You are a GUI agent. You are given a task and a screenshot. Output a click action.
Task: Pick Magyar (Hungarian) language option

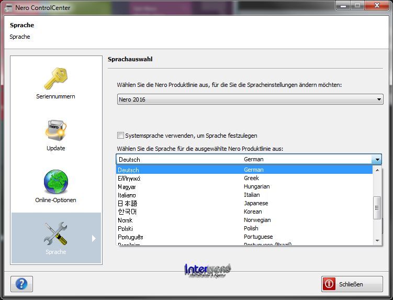(127, 186)
